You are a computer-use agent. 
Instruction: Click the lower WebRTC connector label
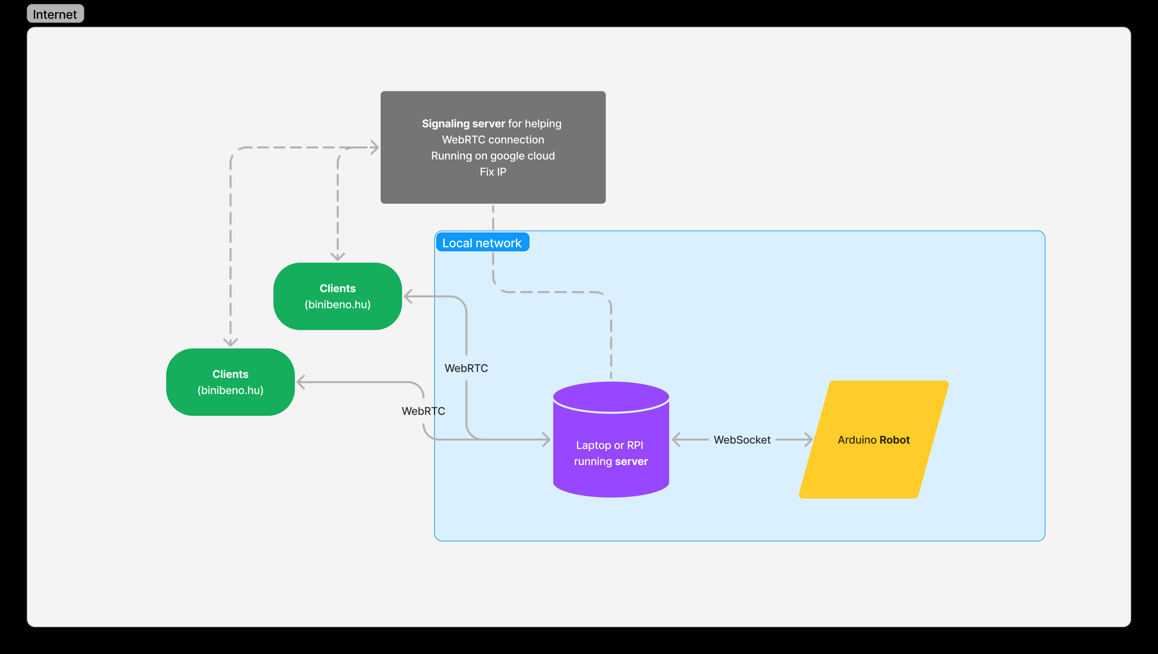pos(423,411)
